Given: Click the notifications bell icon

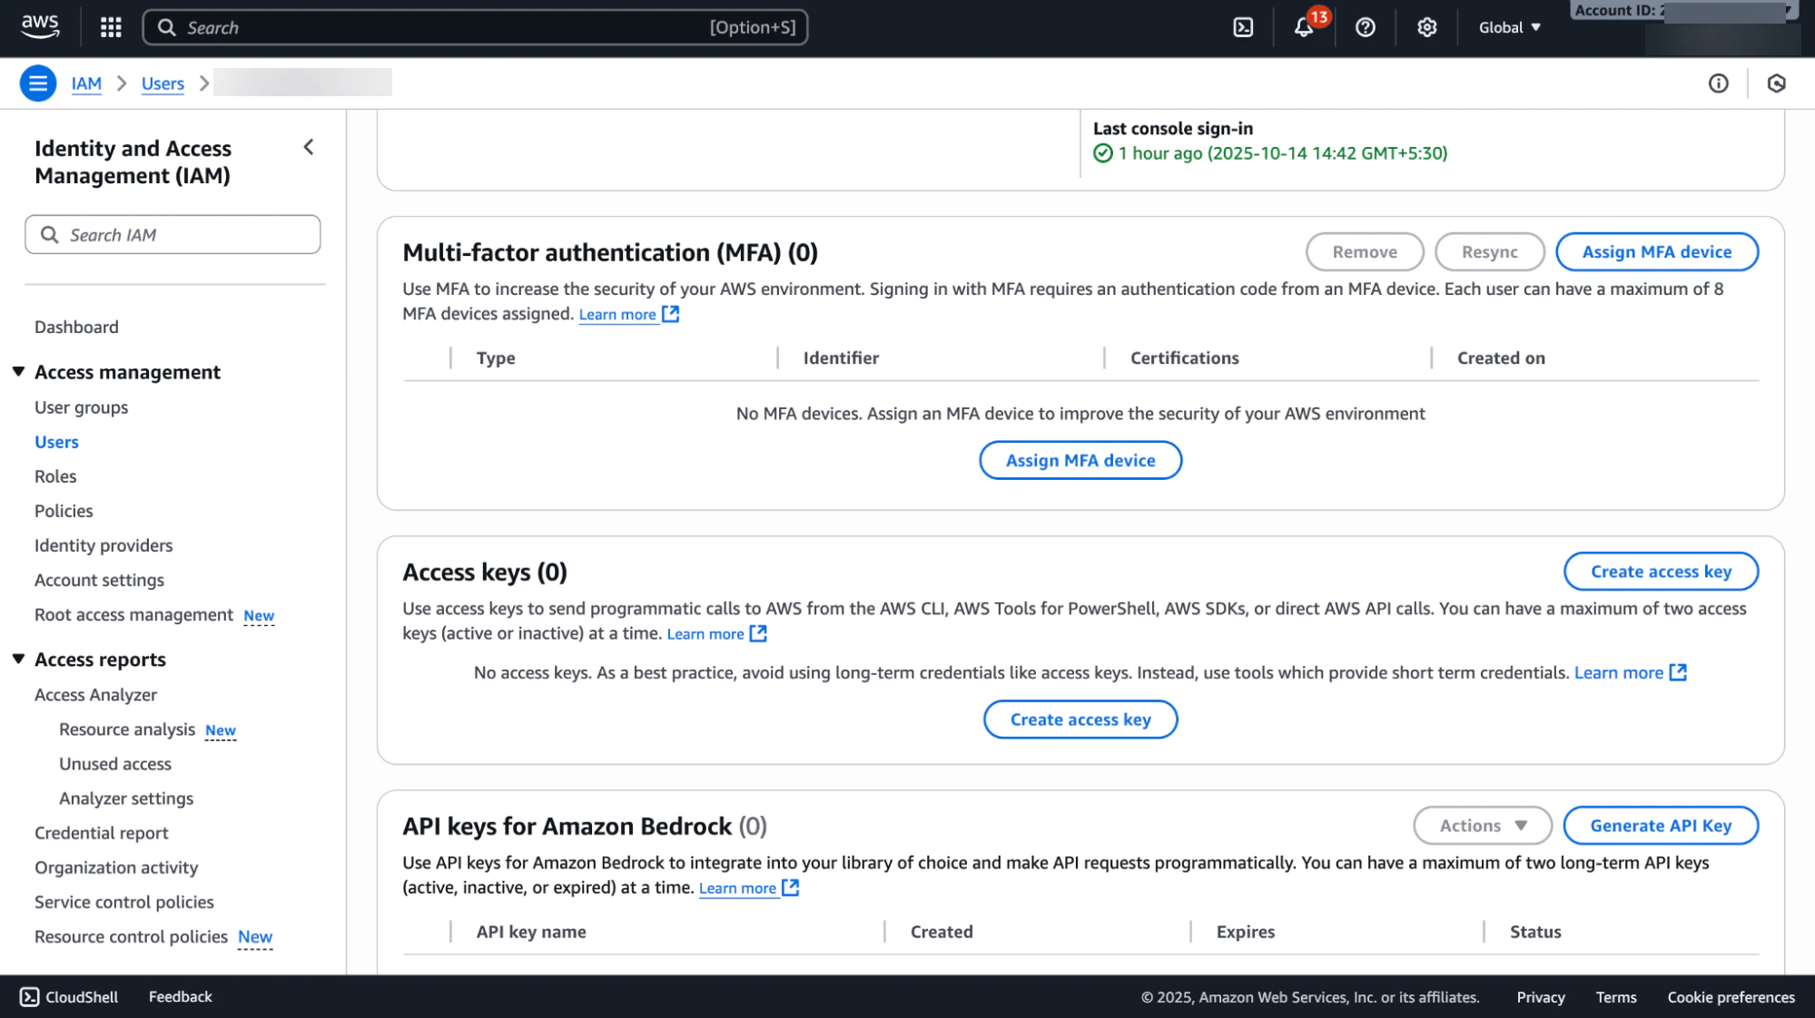Looking at the screenshot, I should point(1305,27).
